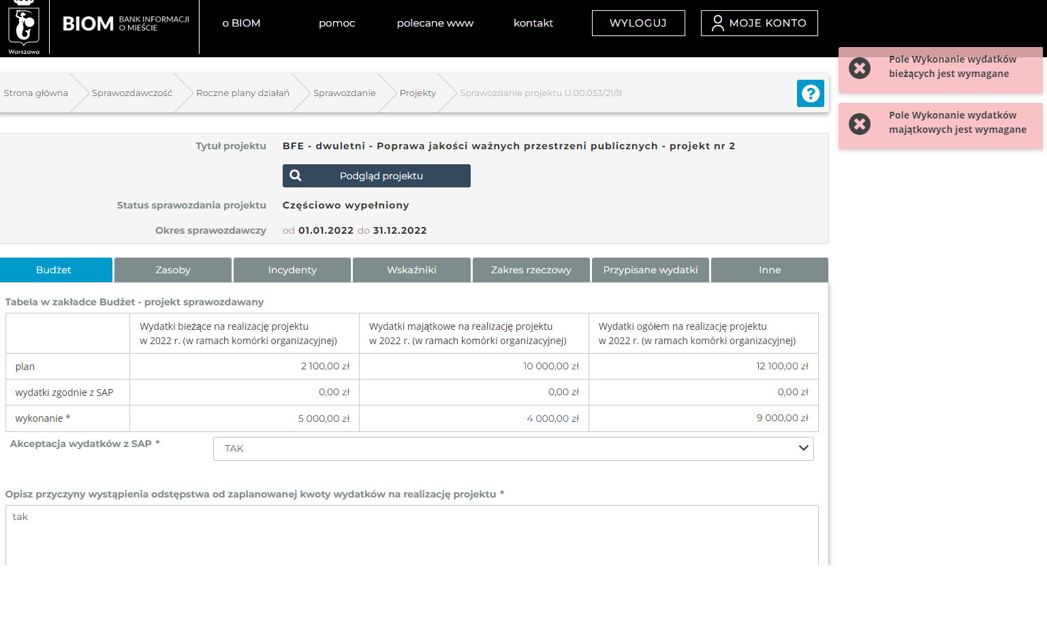Close the 'wydatków majątkowych' error notification
The width and height of the screenshot is (1047, 629).
coord(860,124)
